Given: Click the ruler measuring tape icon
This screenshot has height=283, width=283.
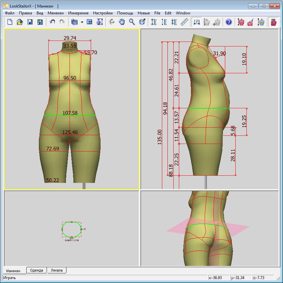Looking at the screenshot, I should coord(185,22).
